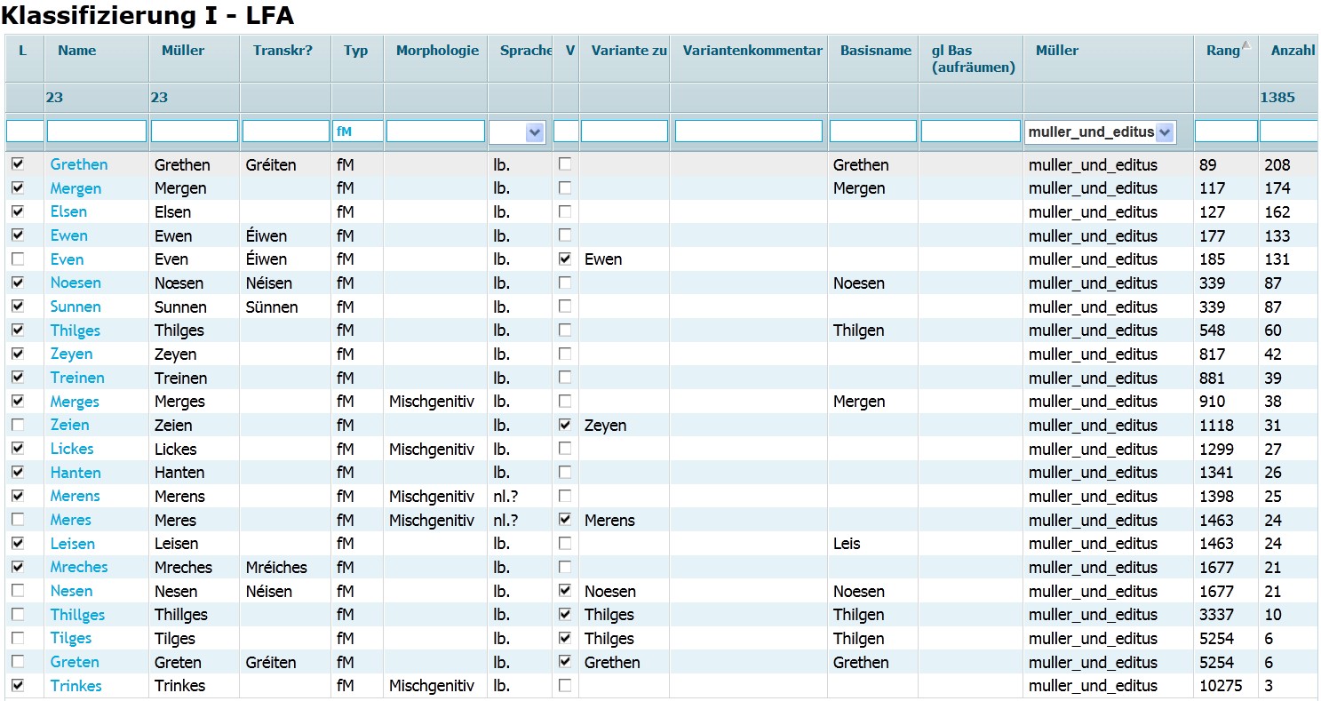
Task: Click the Rang column sort arrow
Action: (1245, 45)
